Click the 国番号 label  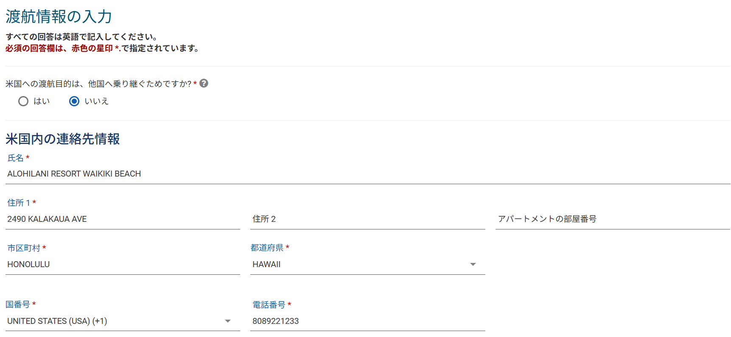point(18,304)
